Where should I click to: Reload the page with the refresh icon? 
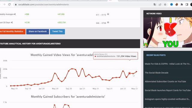pyautogui.click(x=9, y=4)
